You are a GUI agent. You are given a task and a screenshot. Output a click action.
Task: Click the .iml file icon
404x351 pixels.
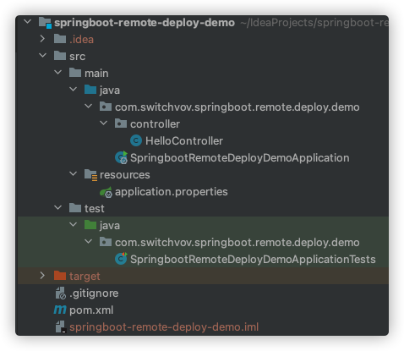61,327
